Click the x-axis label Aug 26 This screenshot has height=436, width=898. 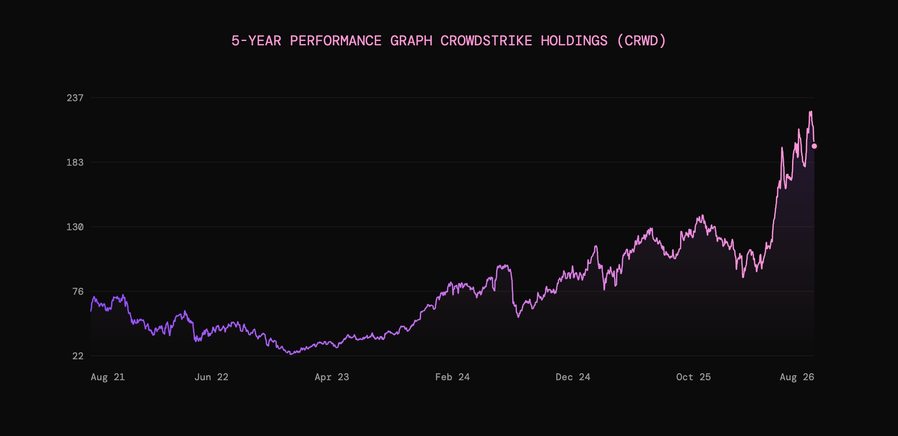click(797, 377)
